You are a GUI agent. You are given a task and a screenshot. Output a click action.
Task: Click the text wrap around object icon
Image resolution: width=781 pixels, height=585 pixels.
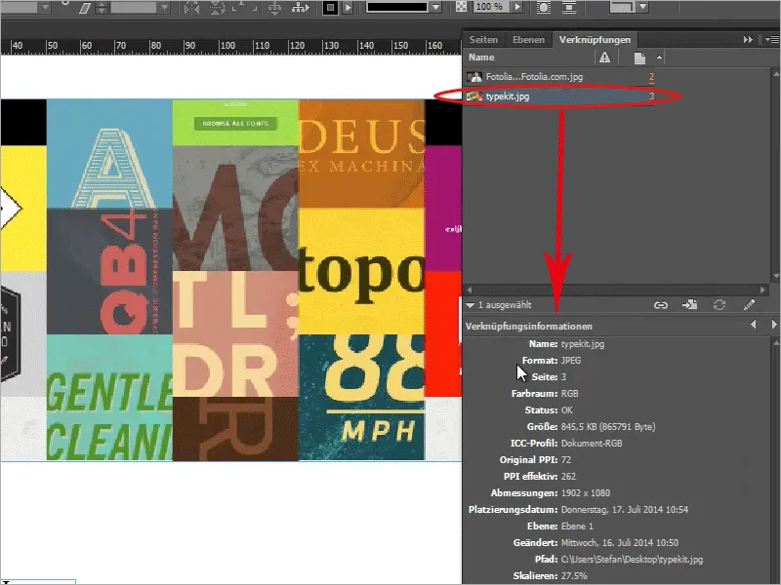point(544,8)
